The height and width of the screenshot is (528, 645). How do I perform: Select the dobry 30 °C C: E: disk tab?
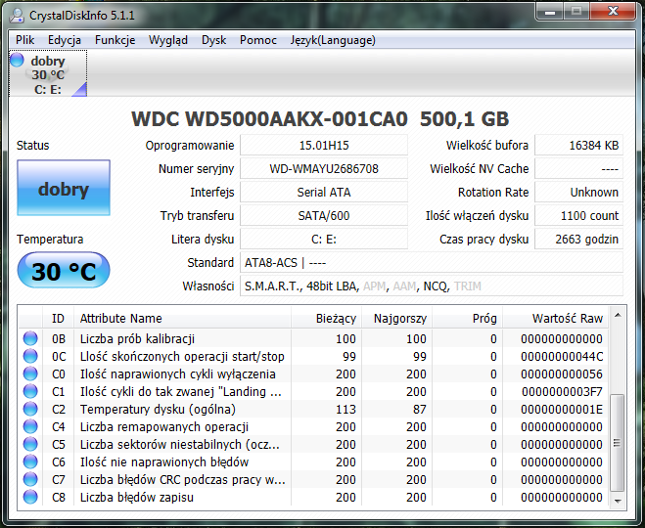click(48, 73)
